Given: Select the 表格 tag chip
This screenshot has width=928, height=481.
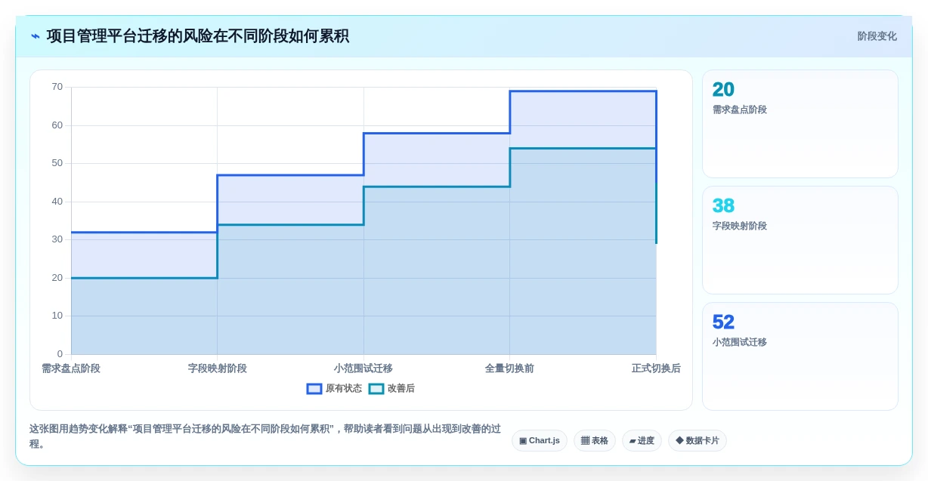Looking at the screenshot, I should click(x=595, y=440).
